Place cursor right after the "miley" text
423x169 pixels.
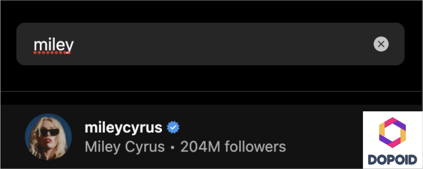pos(75,46)
